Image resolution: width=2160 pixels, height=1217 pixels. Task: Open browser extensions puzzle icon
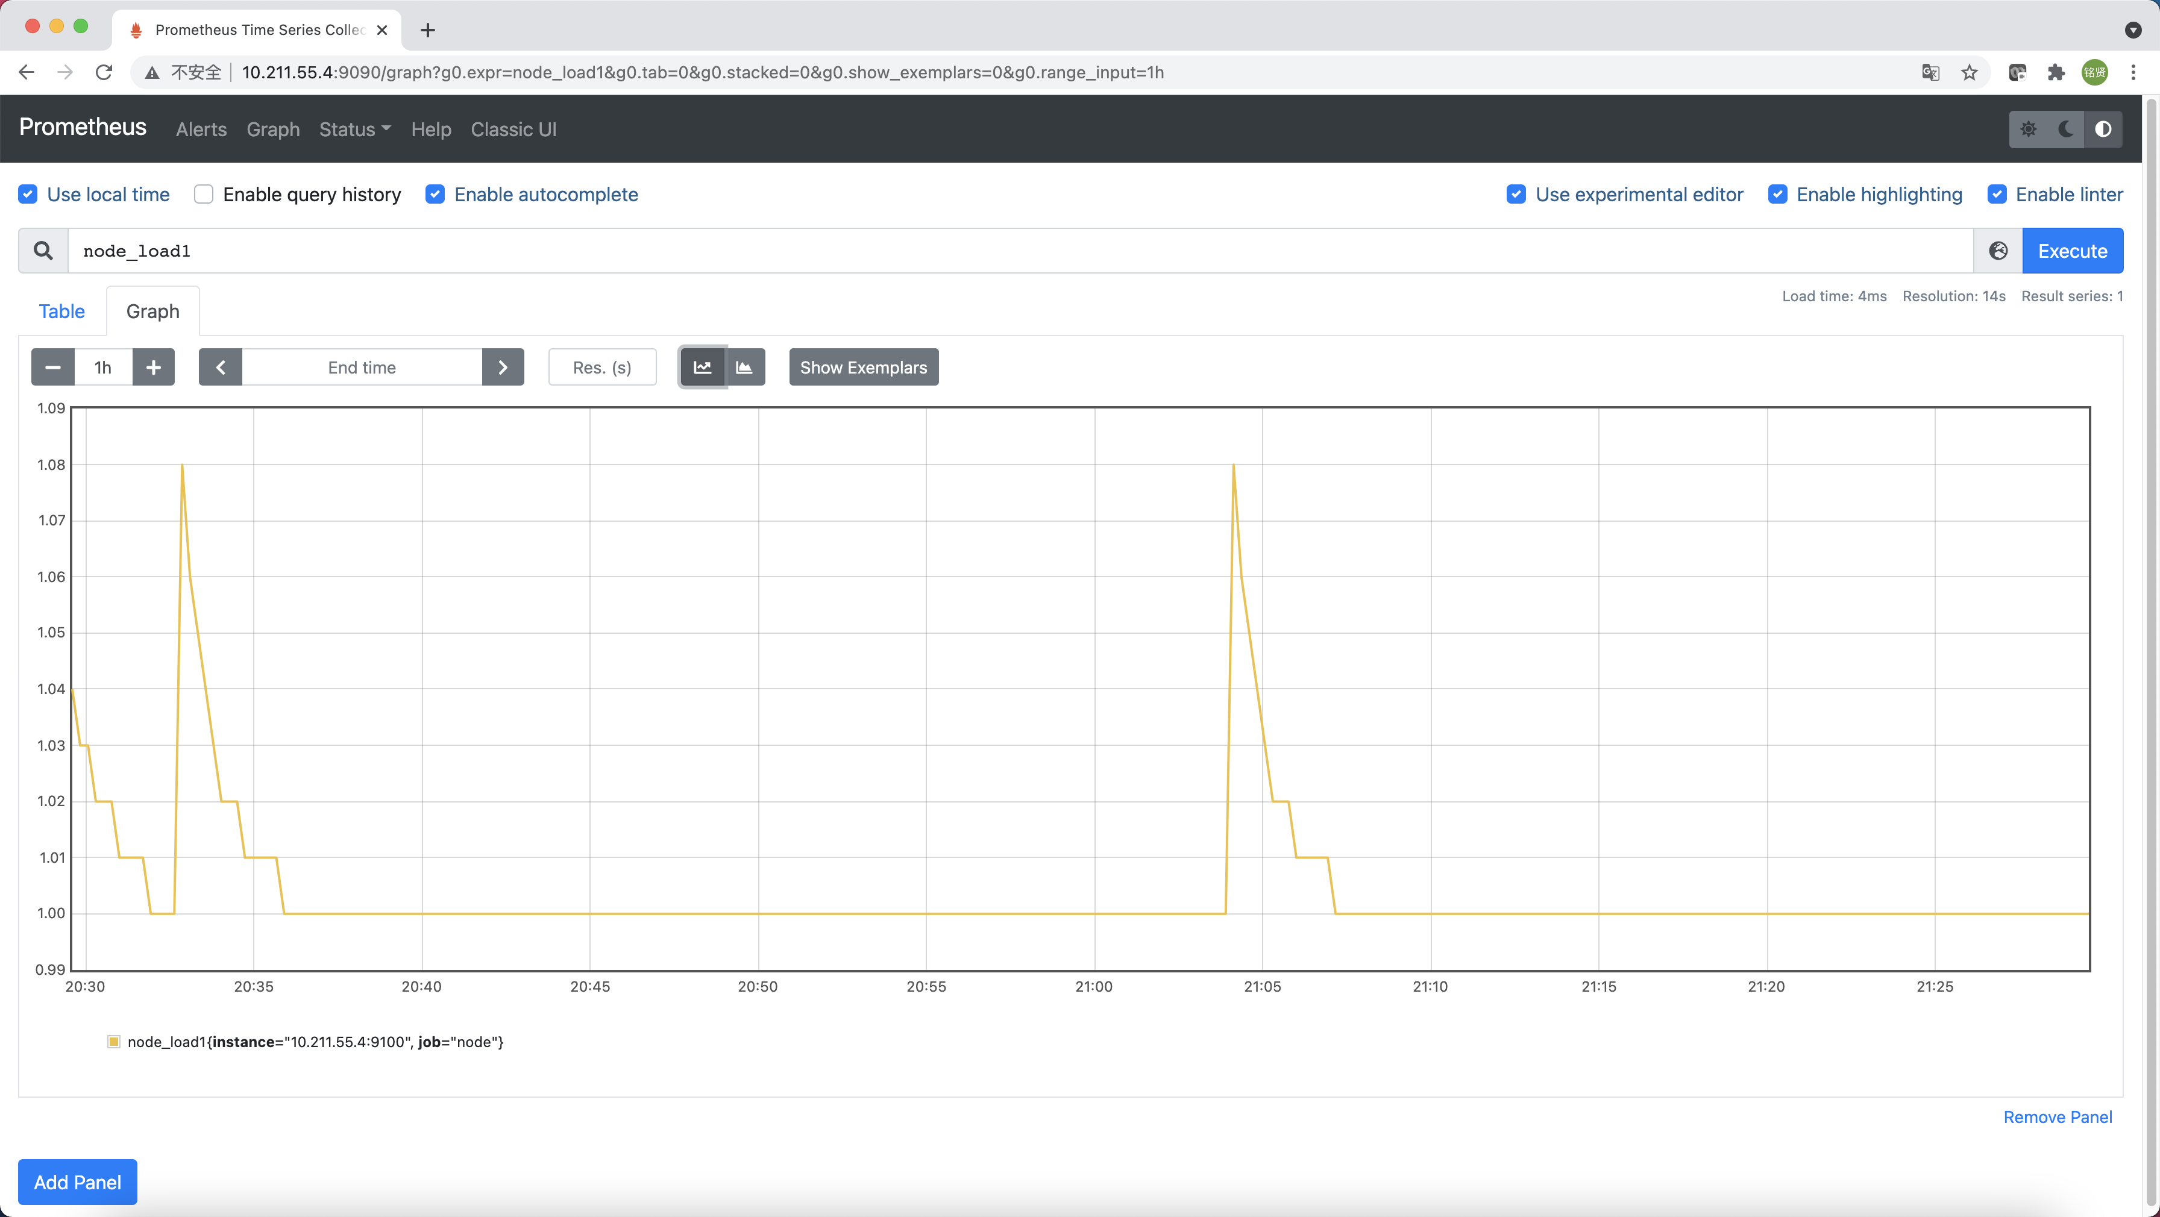click(x=2056, y=73)
